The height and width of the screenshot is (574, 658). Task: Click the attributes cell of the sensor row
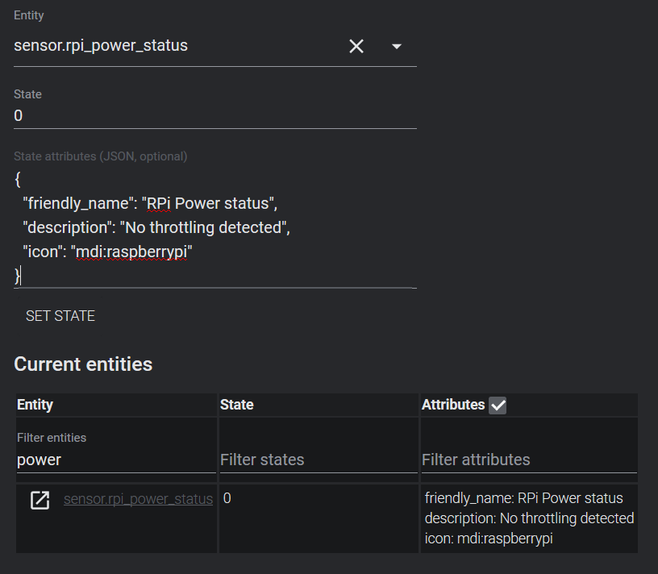[x=529, y=518]
